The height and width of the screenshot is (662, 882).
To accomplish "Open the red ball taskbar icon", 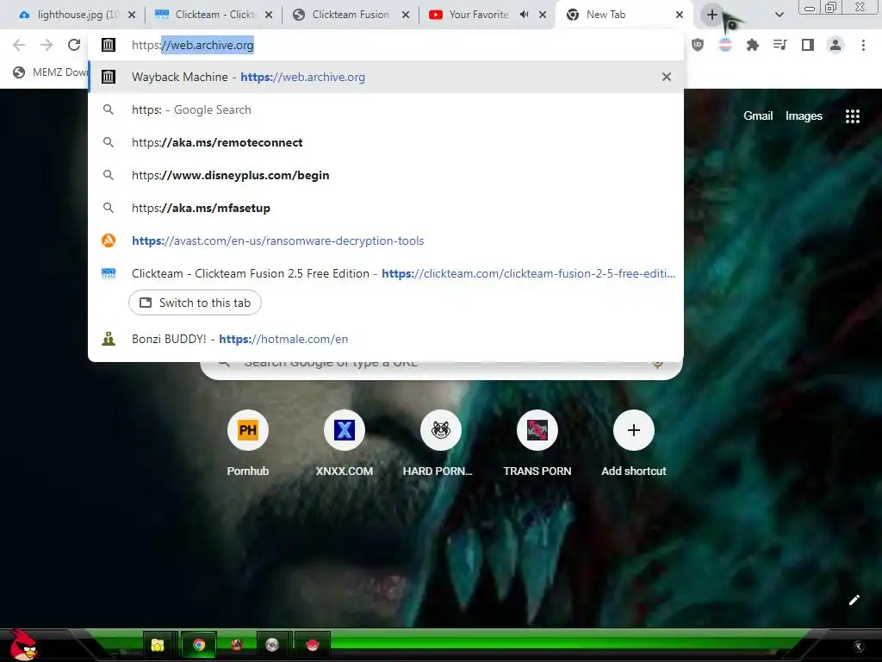I will [x=312, y=645].
